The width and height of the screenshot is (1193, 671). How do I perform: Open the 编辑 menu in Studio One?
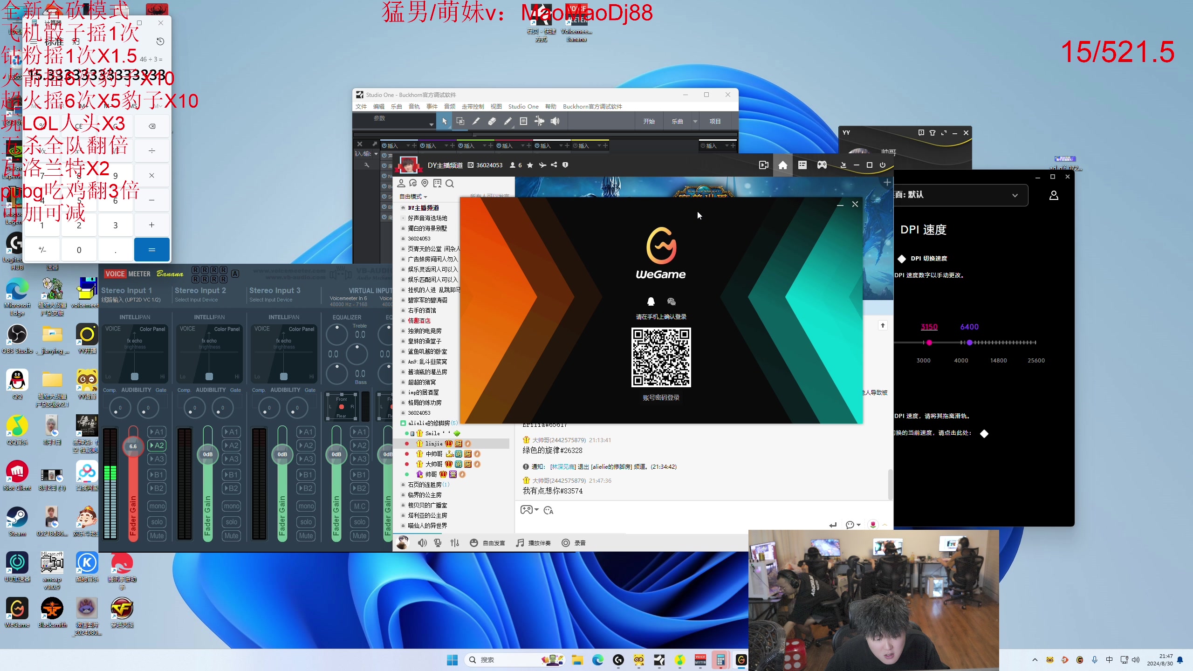click(379, 106)
